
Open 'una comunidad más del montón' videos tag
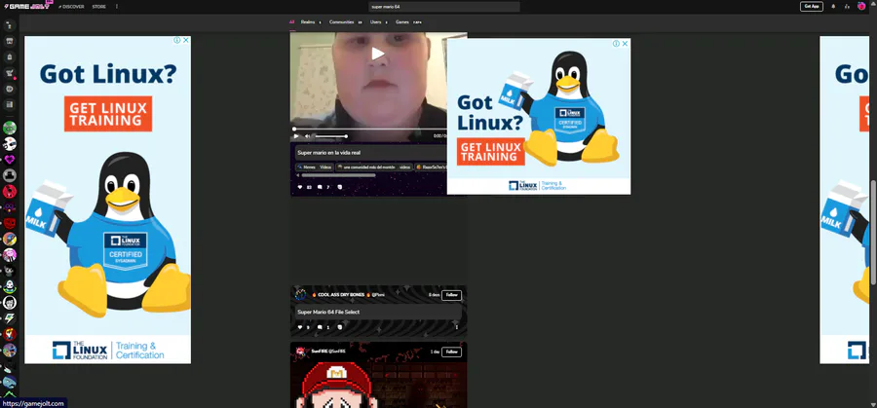[x=375, y=167]
